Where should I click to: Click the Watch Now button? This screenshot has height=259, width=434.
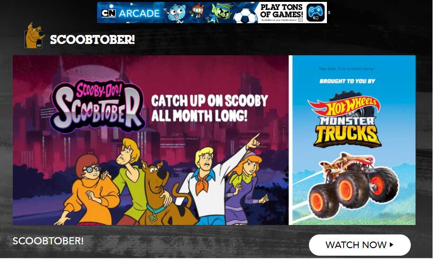click(x=360, y=245)
